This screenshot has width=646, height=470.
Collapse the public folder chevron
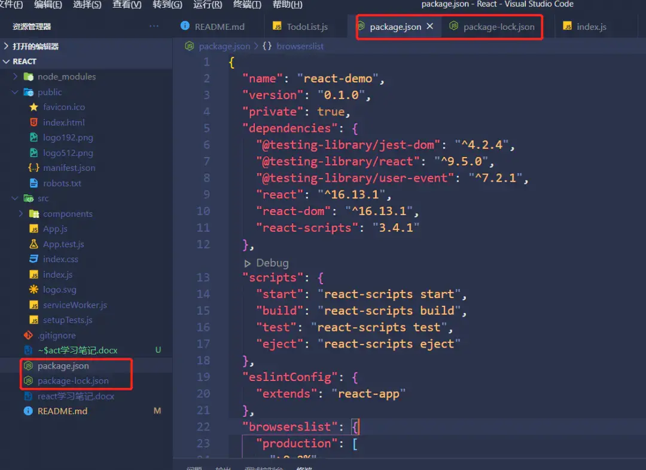tap(15, 92)
